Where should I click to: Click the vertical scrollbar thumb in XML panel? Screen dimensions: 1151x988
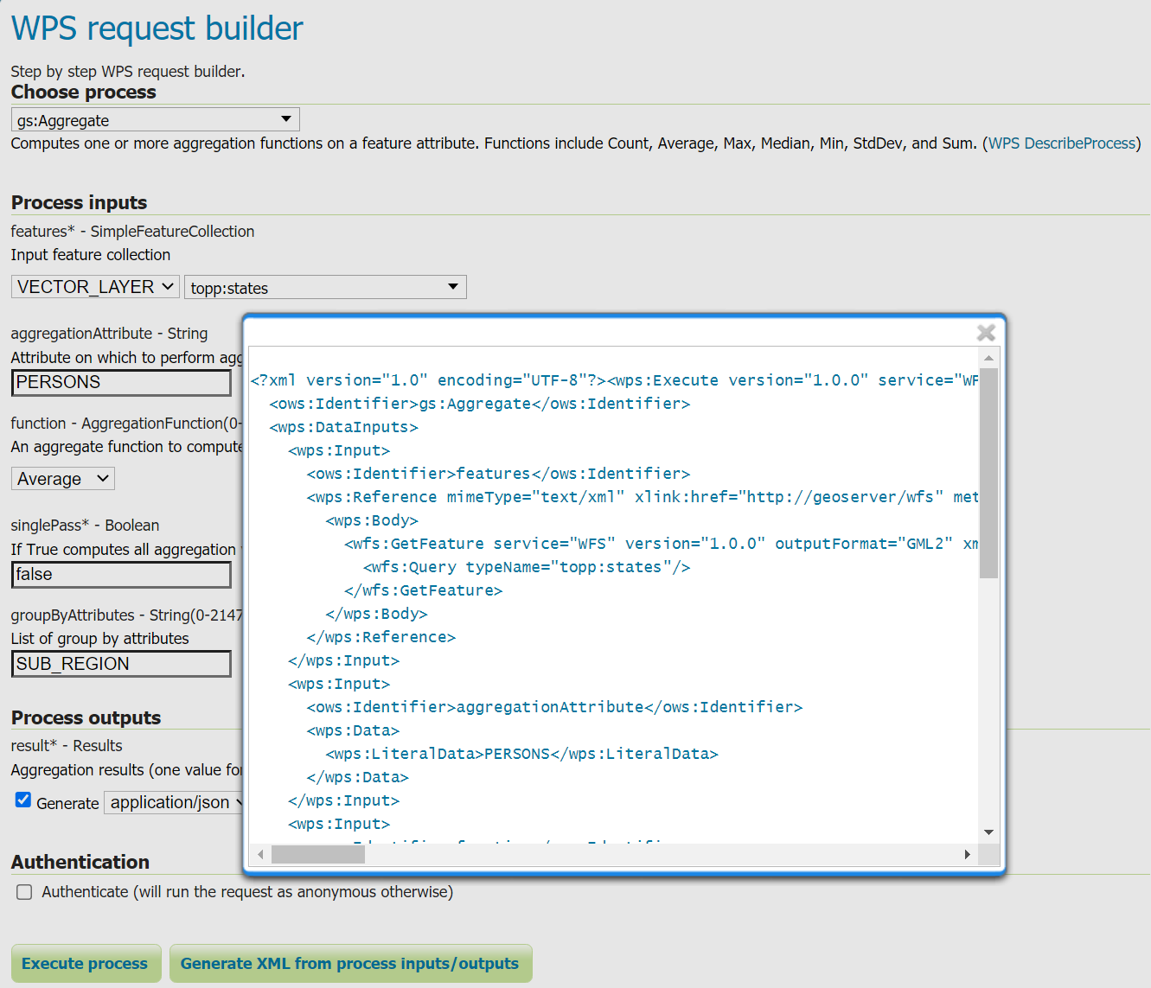click(x=988, y=471)
